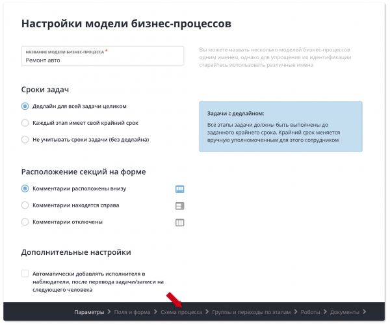This screenshot has height=325, width=390.
Task: Go to the 'Поля и форма' step
Action: coord(132,313)
